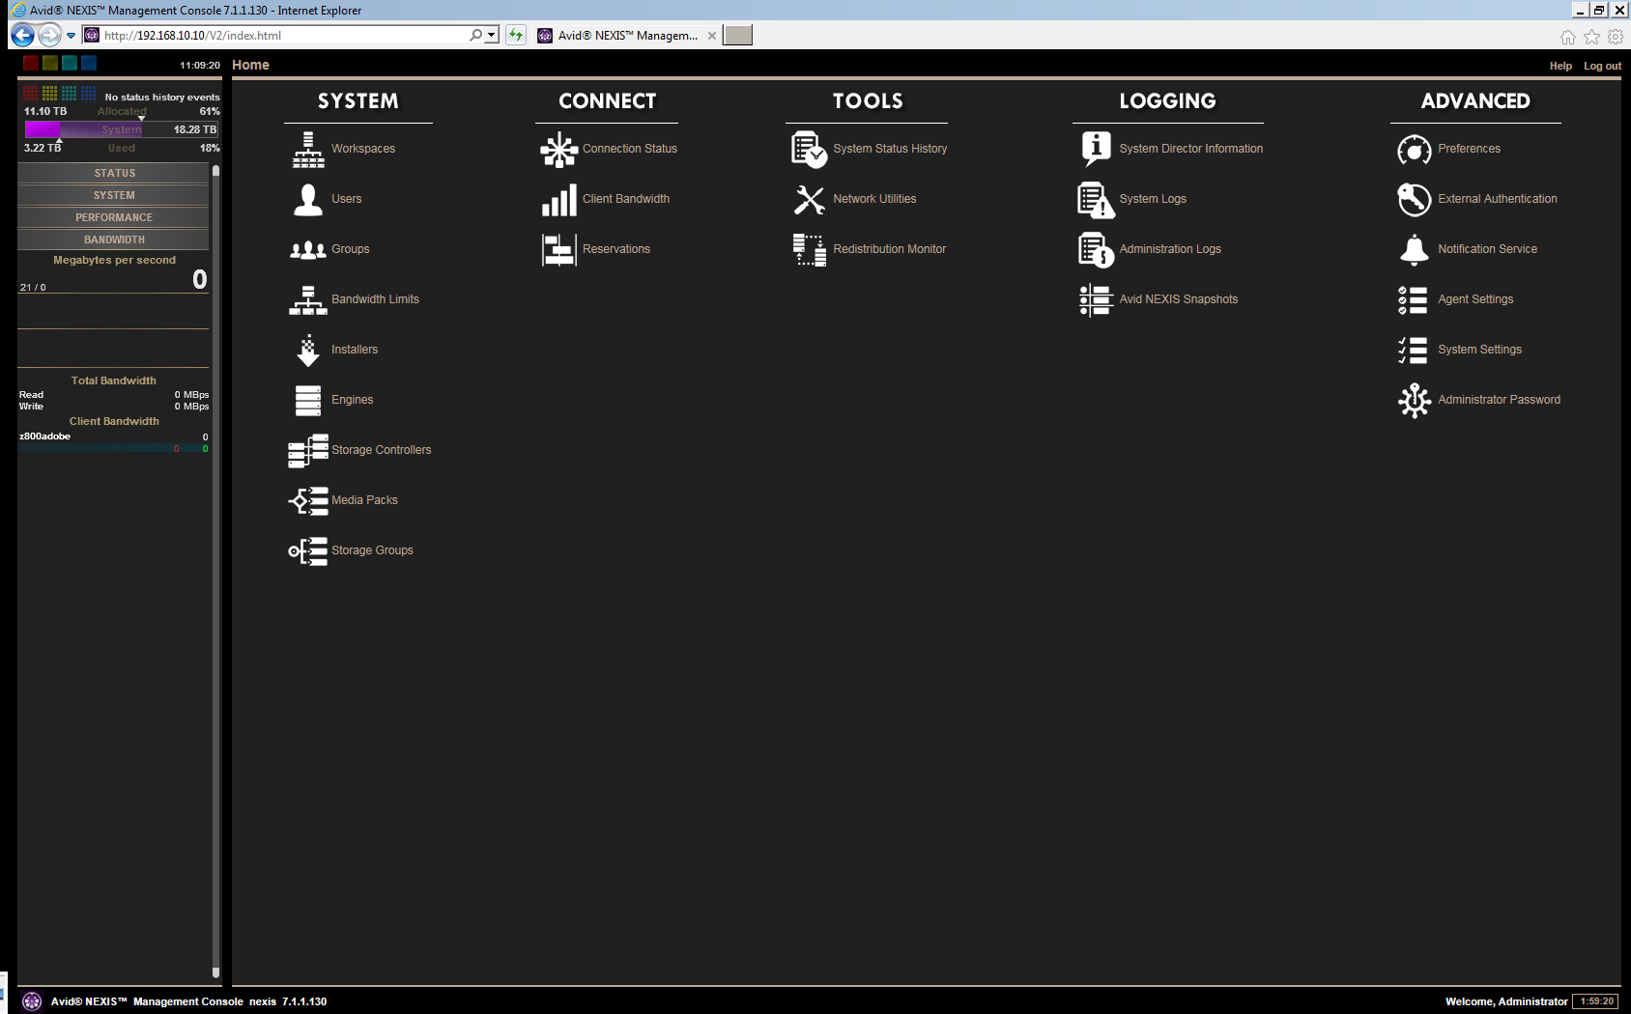Screen dimensions: 1631x1014
Task: Click the Storage Groups text link
Action: pos(372,550)
